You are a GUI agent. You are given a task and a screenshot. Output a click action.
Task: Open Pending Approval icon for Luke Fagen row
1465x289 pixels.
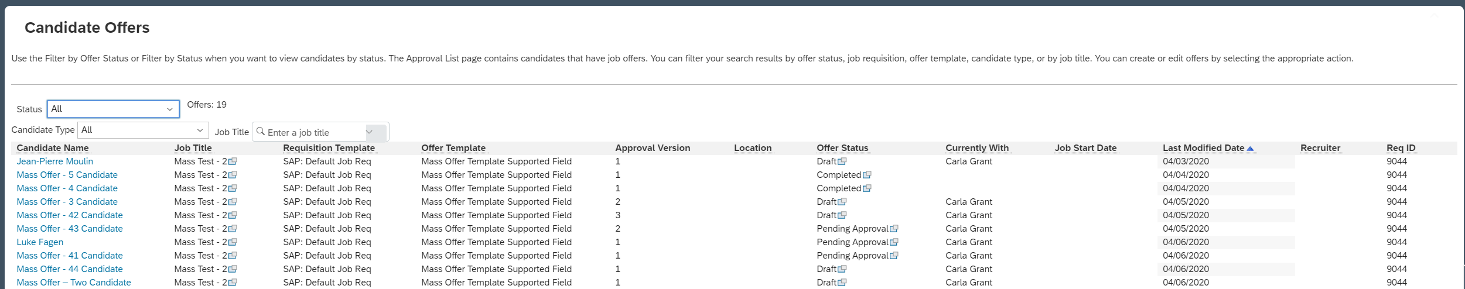pos(894,242)
